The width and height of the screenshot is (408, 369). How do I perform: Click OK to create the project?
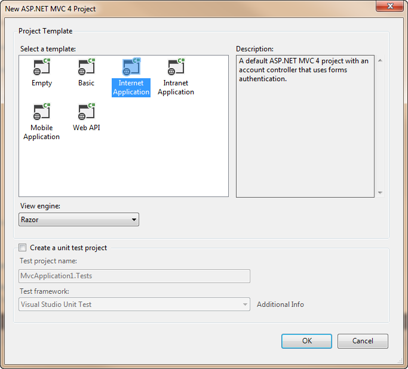click(x=306, y=341)
